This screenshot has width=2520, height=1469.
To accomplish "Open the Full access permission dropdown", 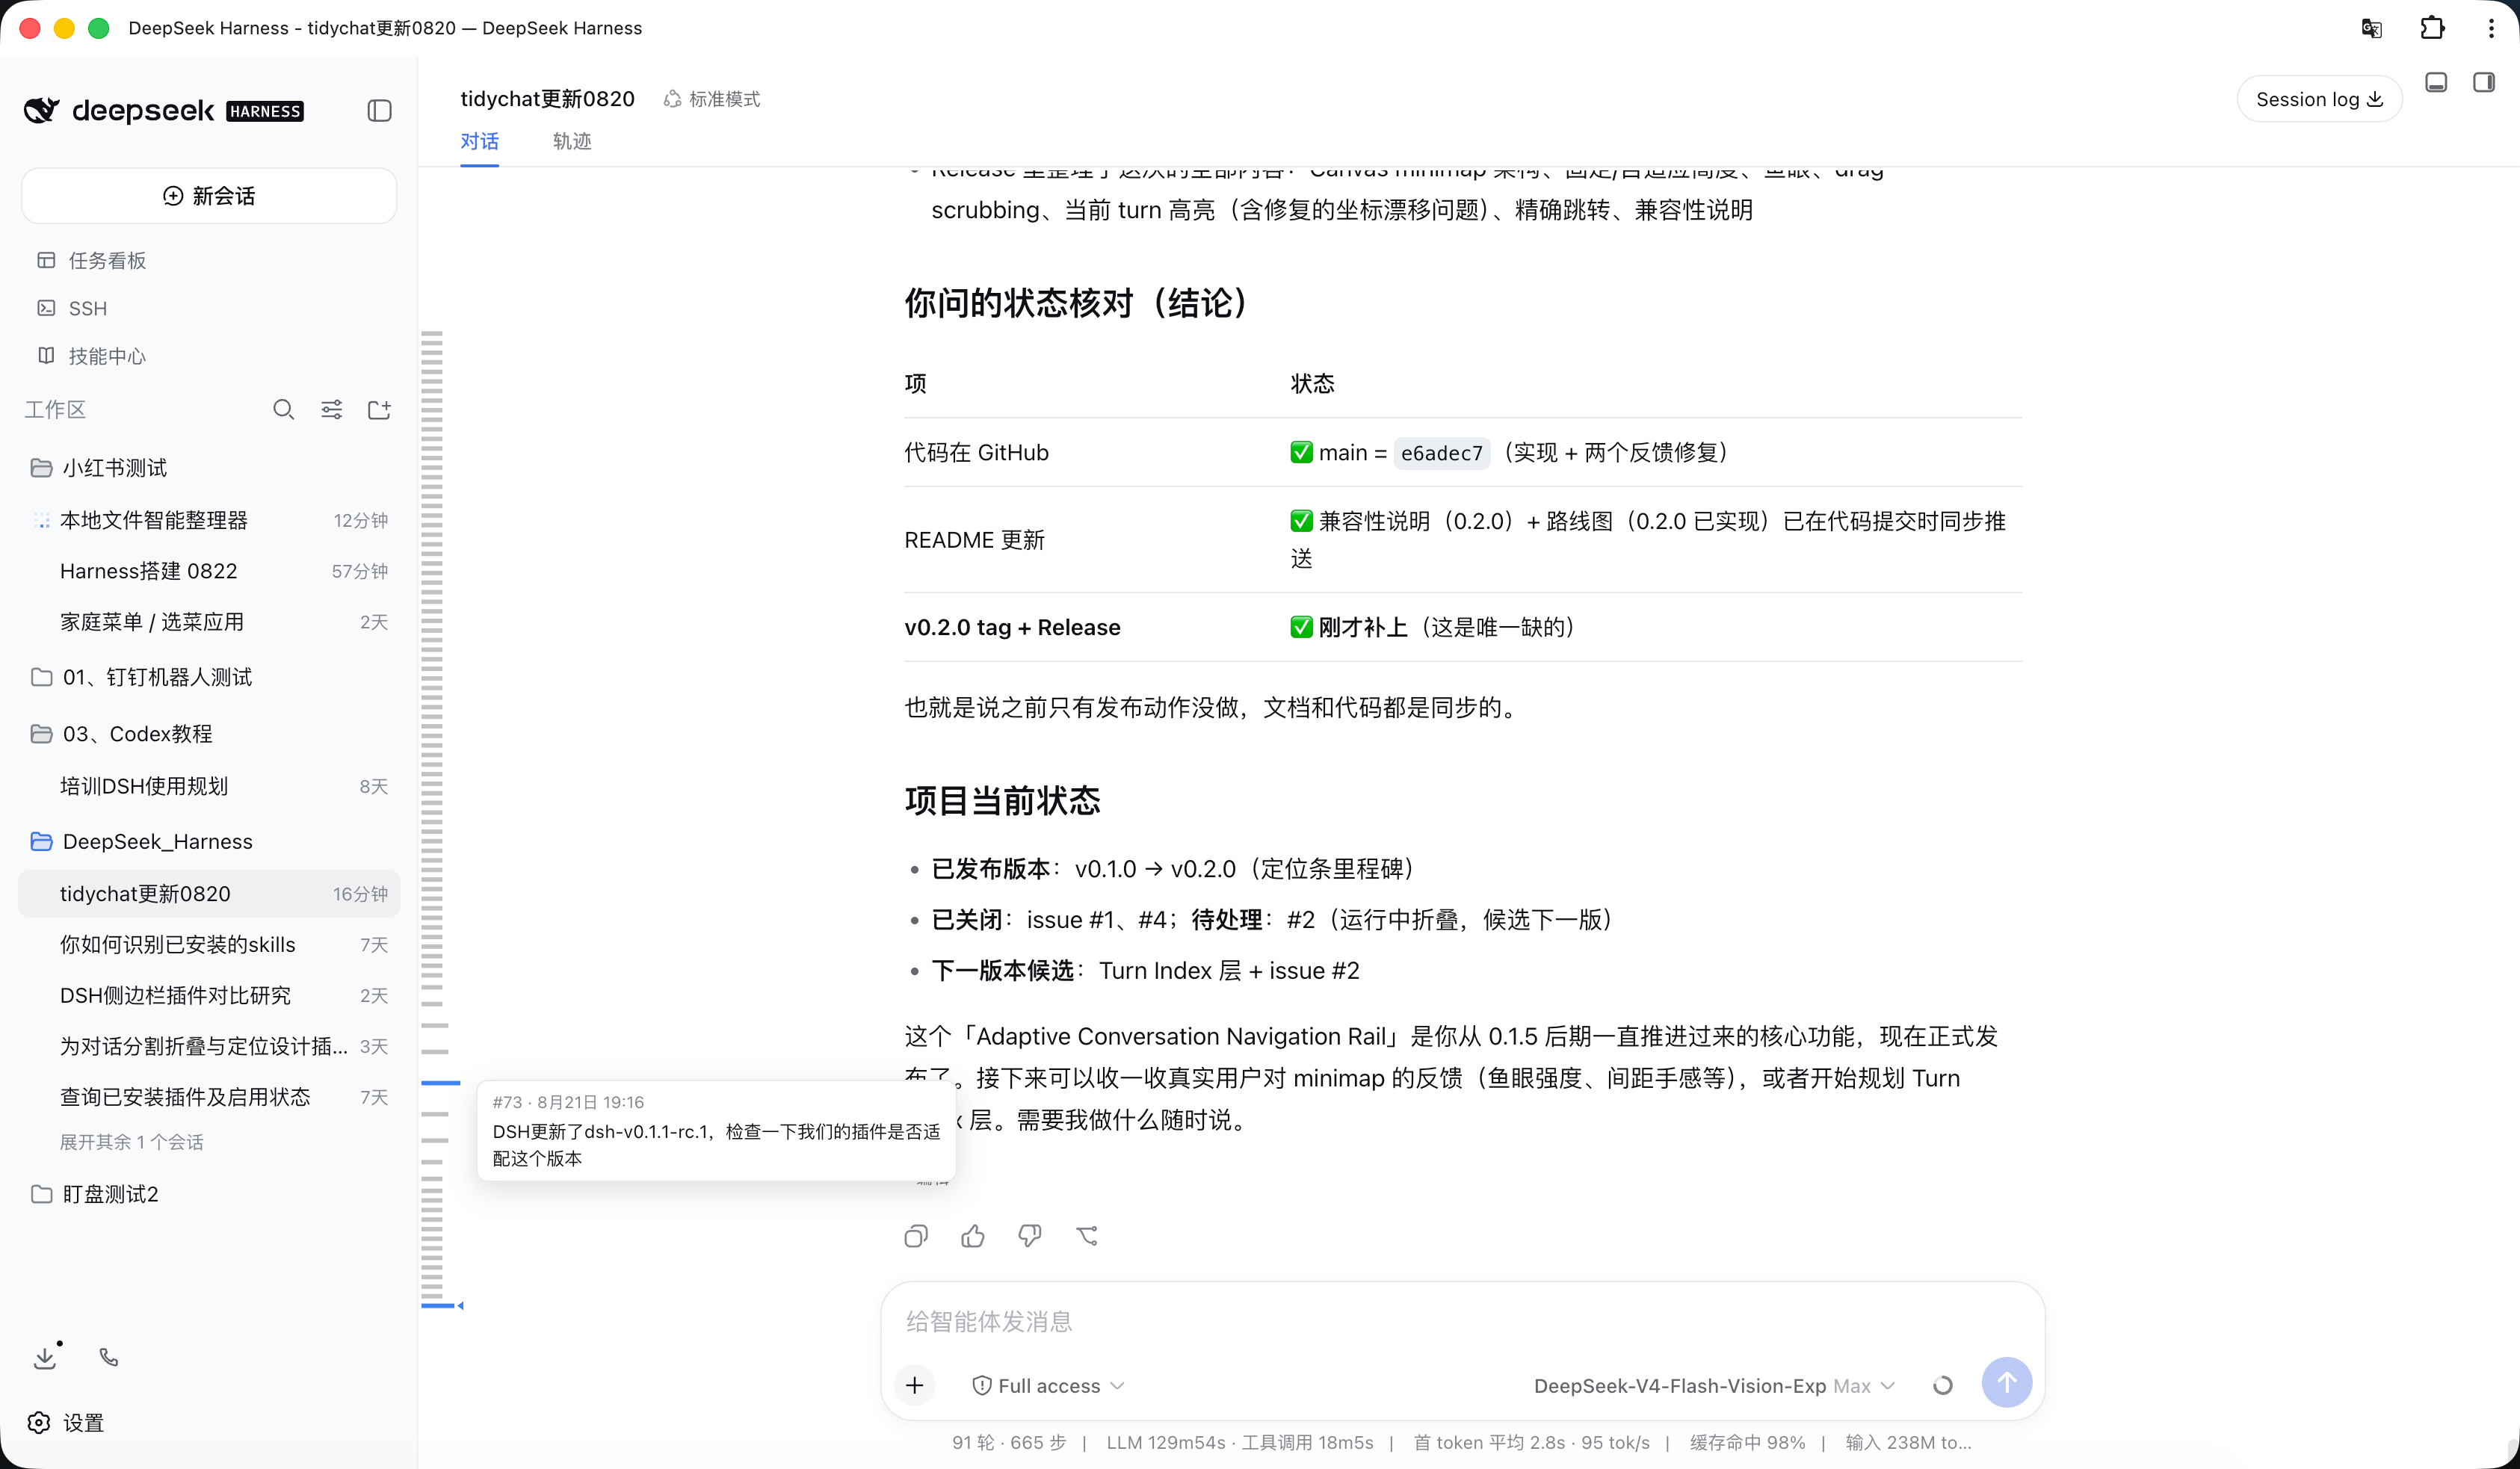I will coord(1049,1386).
